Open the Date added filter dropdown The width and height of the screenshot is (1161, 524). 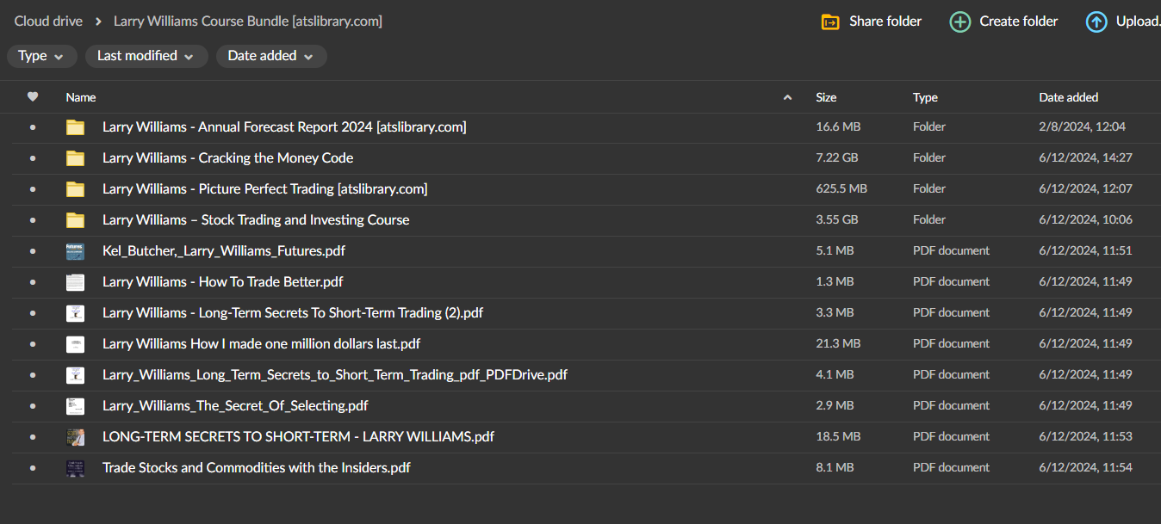click(x=270, y=56)
